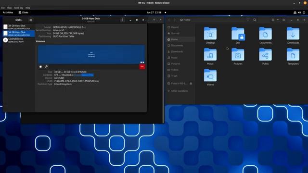Open the clock and calendar panel

[154, 12]
